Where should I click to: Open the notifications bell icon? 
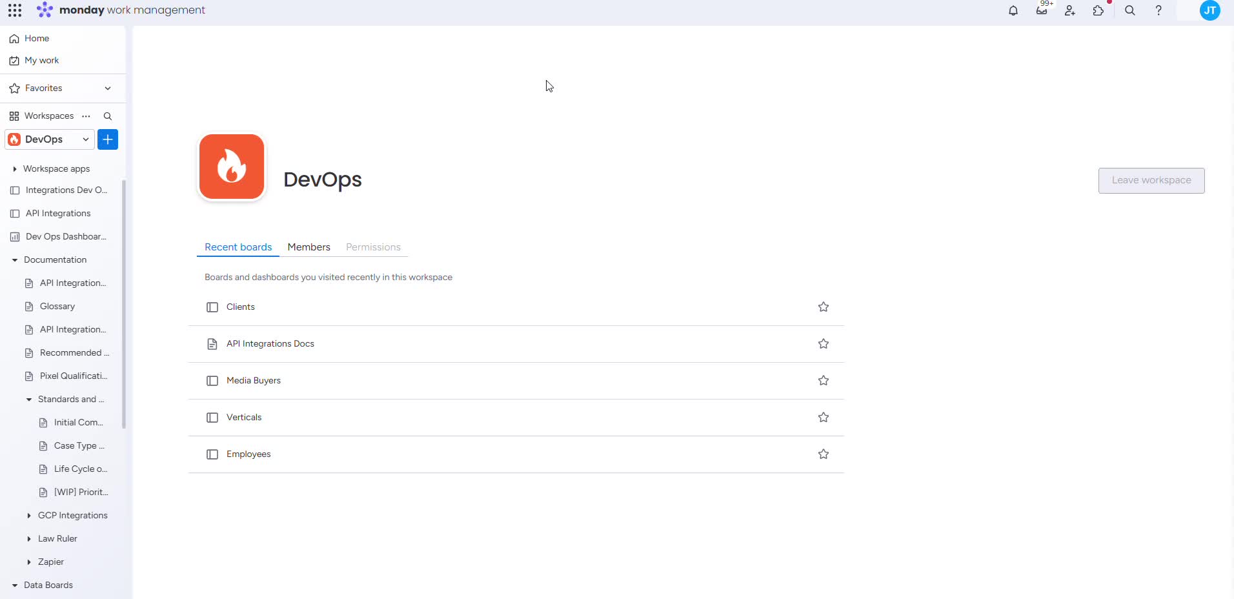point(1013,10)
